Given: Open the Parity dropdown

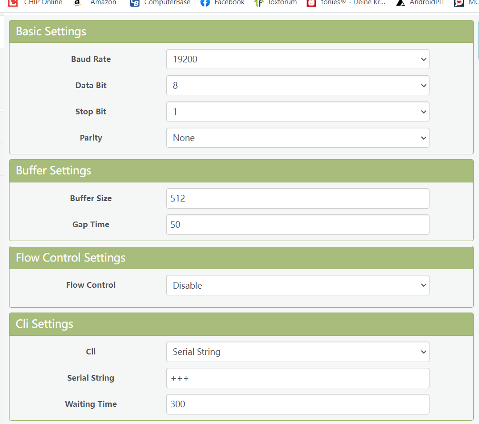Looking at the screenshot, I should (x=298, y=138).
